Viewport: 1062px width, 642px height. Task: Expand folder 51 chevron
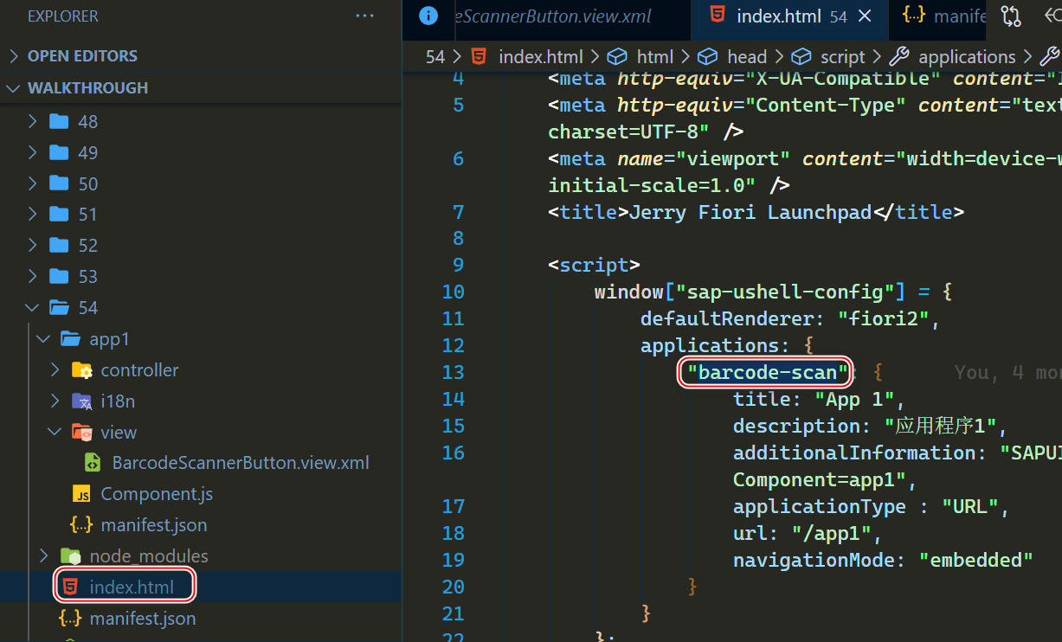pos(32,214)
